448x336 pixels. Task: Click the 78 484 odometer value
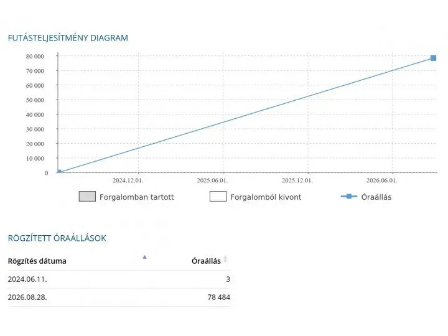[218, 297]
